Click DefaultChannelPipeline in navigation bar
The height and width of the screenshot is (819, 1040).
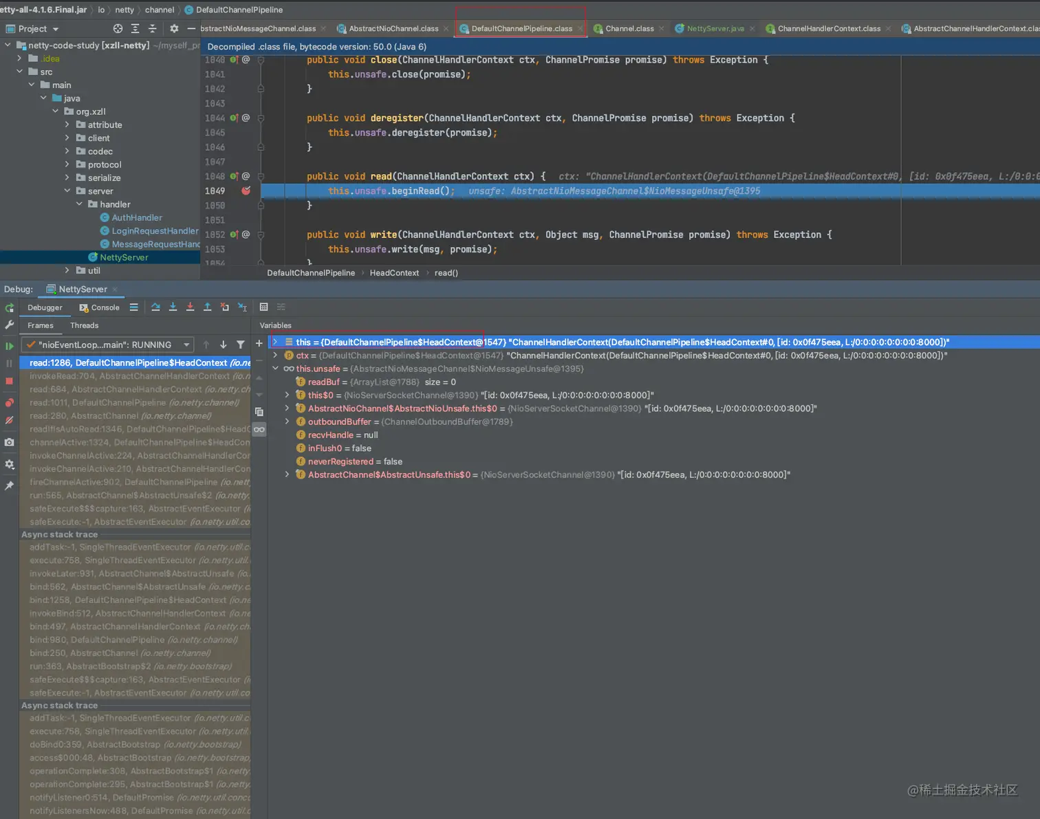pyautogui.click(x=239, y=10)
